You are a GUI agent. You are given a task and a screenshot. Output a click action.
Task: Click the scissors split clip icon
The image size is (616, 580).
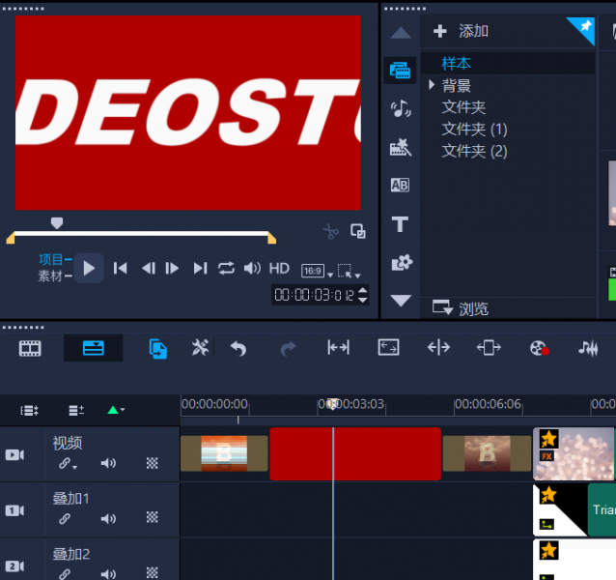[x=330, y=232]
